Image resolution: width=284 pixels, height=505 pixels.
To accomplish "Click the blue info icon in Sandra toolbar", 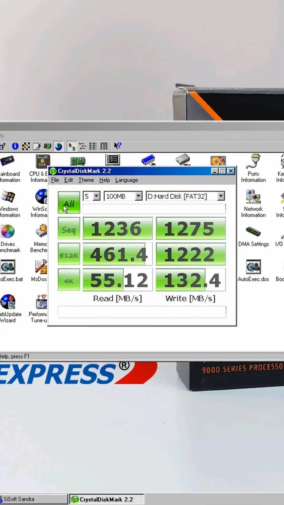I will [x=15, y=146].
